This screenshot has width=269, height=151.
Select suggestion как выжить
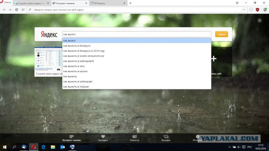click(x=137, y=76)
